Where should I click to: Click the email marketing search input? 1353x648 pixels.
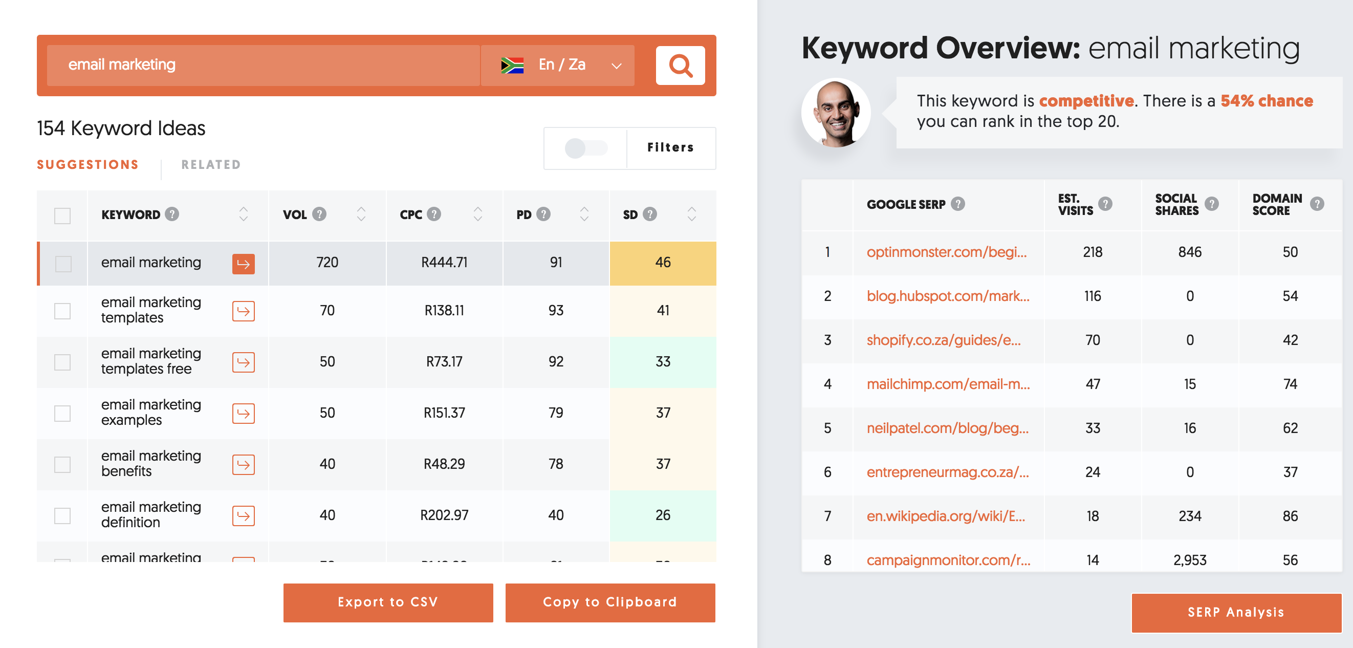pyautogui.click(x=263, y=65)
